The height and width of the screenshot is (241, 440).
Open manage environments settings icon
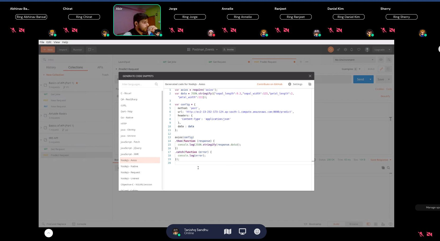[x=389, y=60]
